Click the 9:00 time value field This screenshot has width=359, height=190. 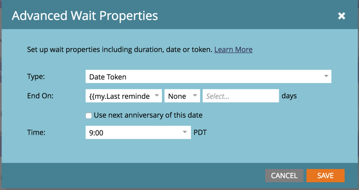click(x=138, y=132)
